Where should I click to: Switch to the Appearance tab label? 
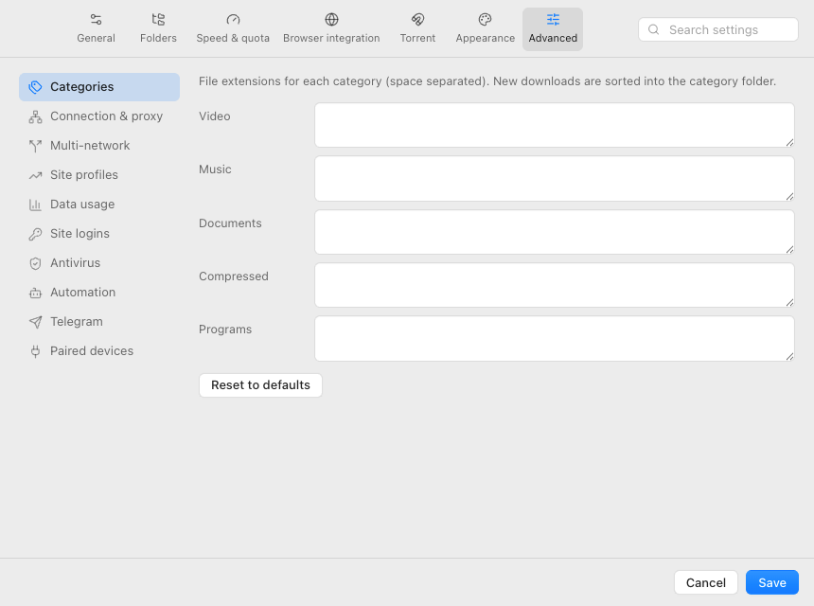pos(485,38)
